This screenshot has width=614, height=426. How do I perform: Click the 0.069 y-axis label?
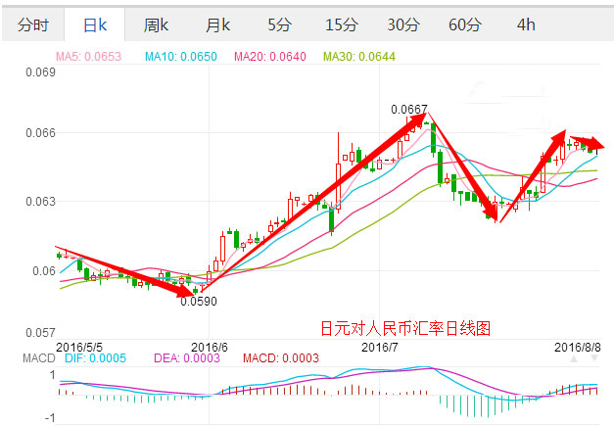[41, 72]
